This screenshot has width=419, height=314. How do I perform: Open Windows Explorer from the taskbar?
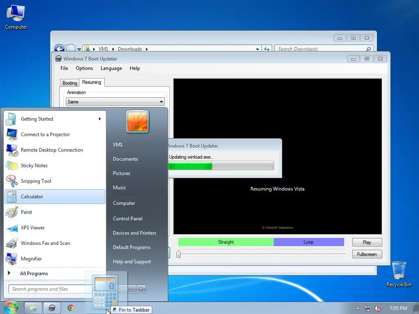33,308
